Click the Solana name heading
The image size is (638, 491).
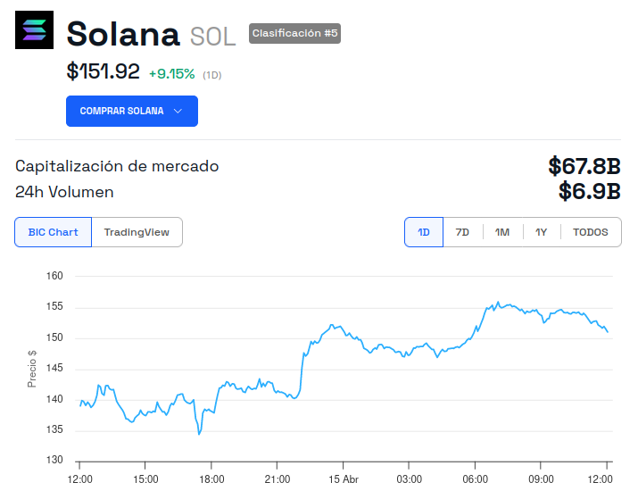[123, 34]
